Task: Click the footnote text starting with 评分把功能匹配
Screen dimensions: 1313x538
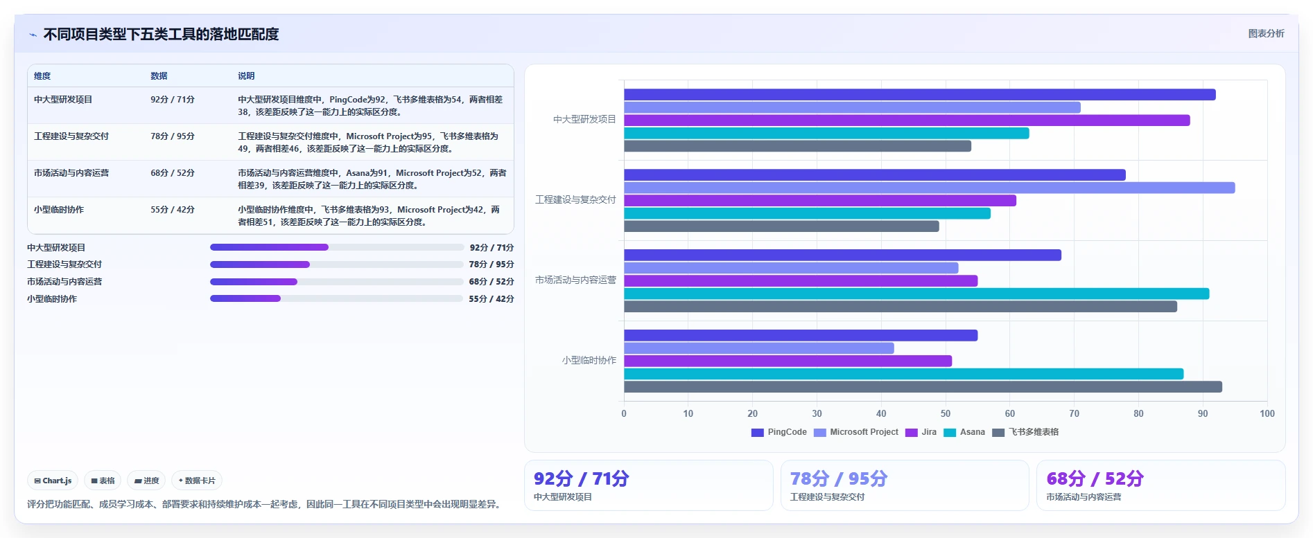Action: (264, 504)
